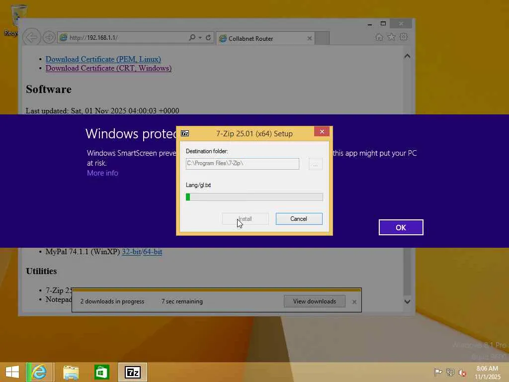Image resolution: width=509 pixels, height=382 pixels.
Task: Open a new tab in Internet Explorer
Action: 322,38
